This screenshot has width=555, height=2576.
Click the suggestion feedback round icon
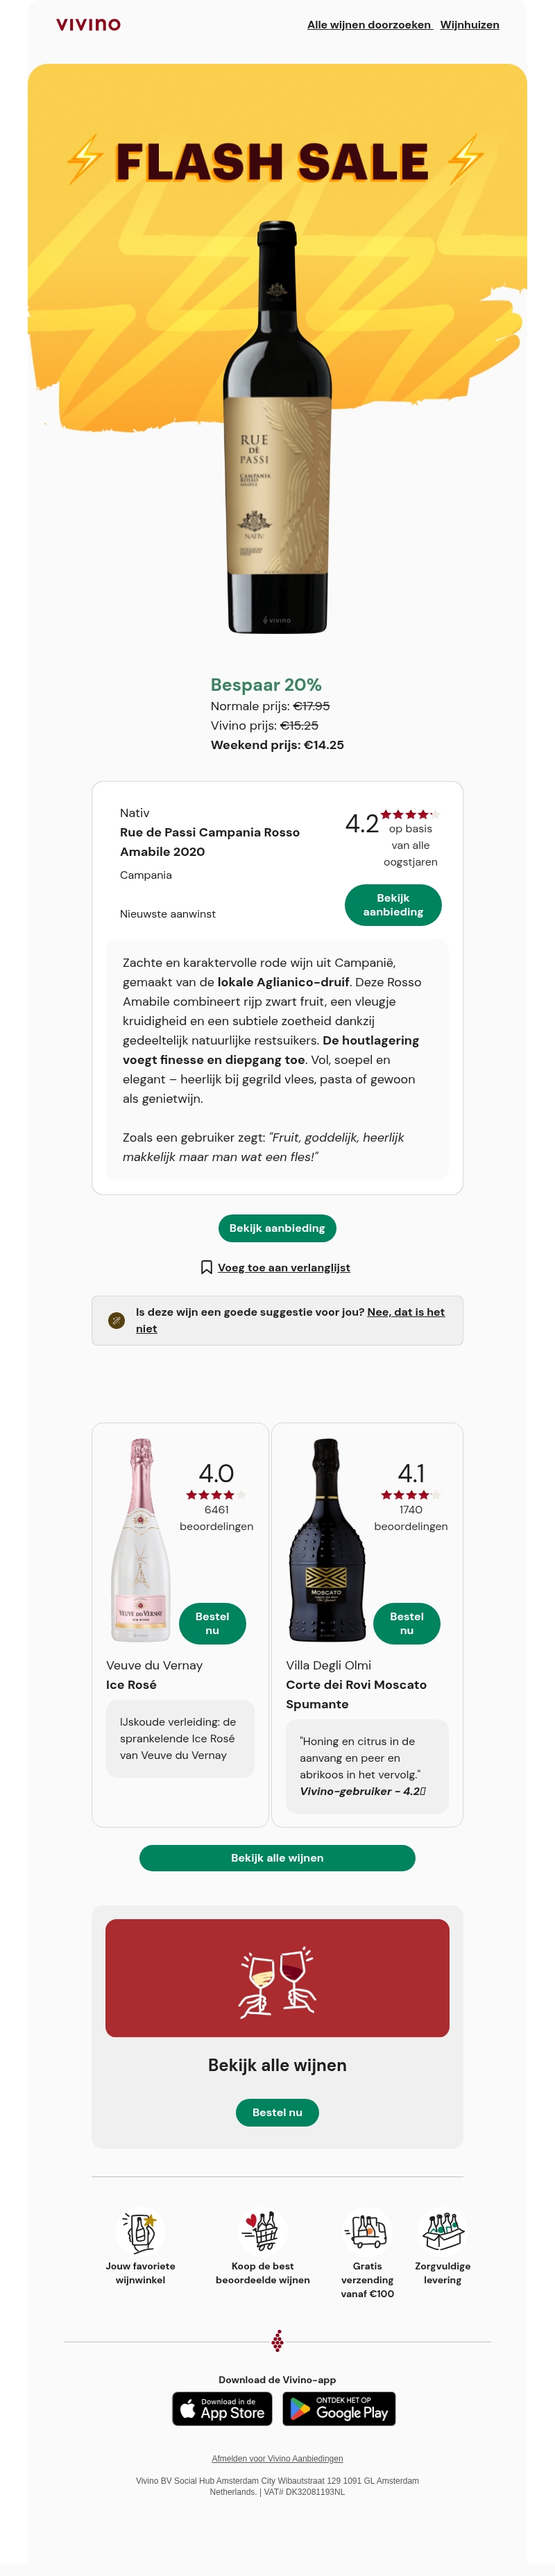(x=116, y=1320)
